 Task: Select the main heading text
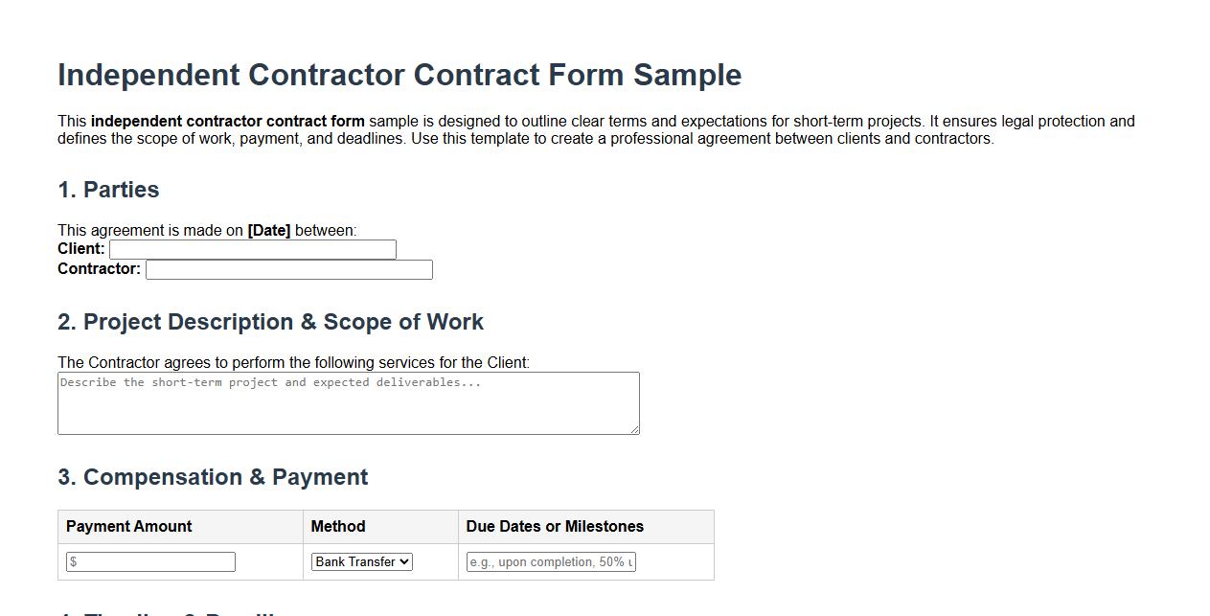click(400, 75)
